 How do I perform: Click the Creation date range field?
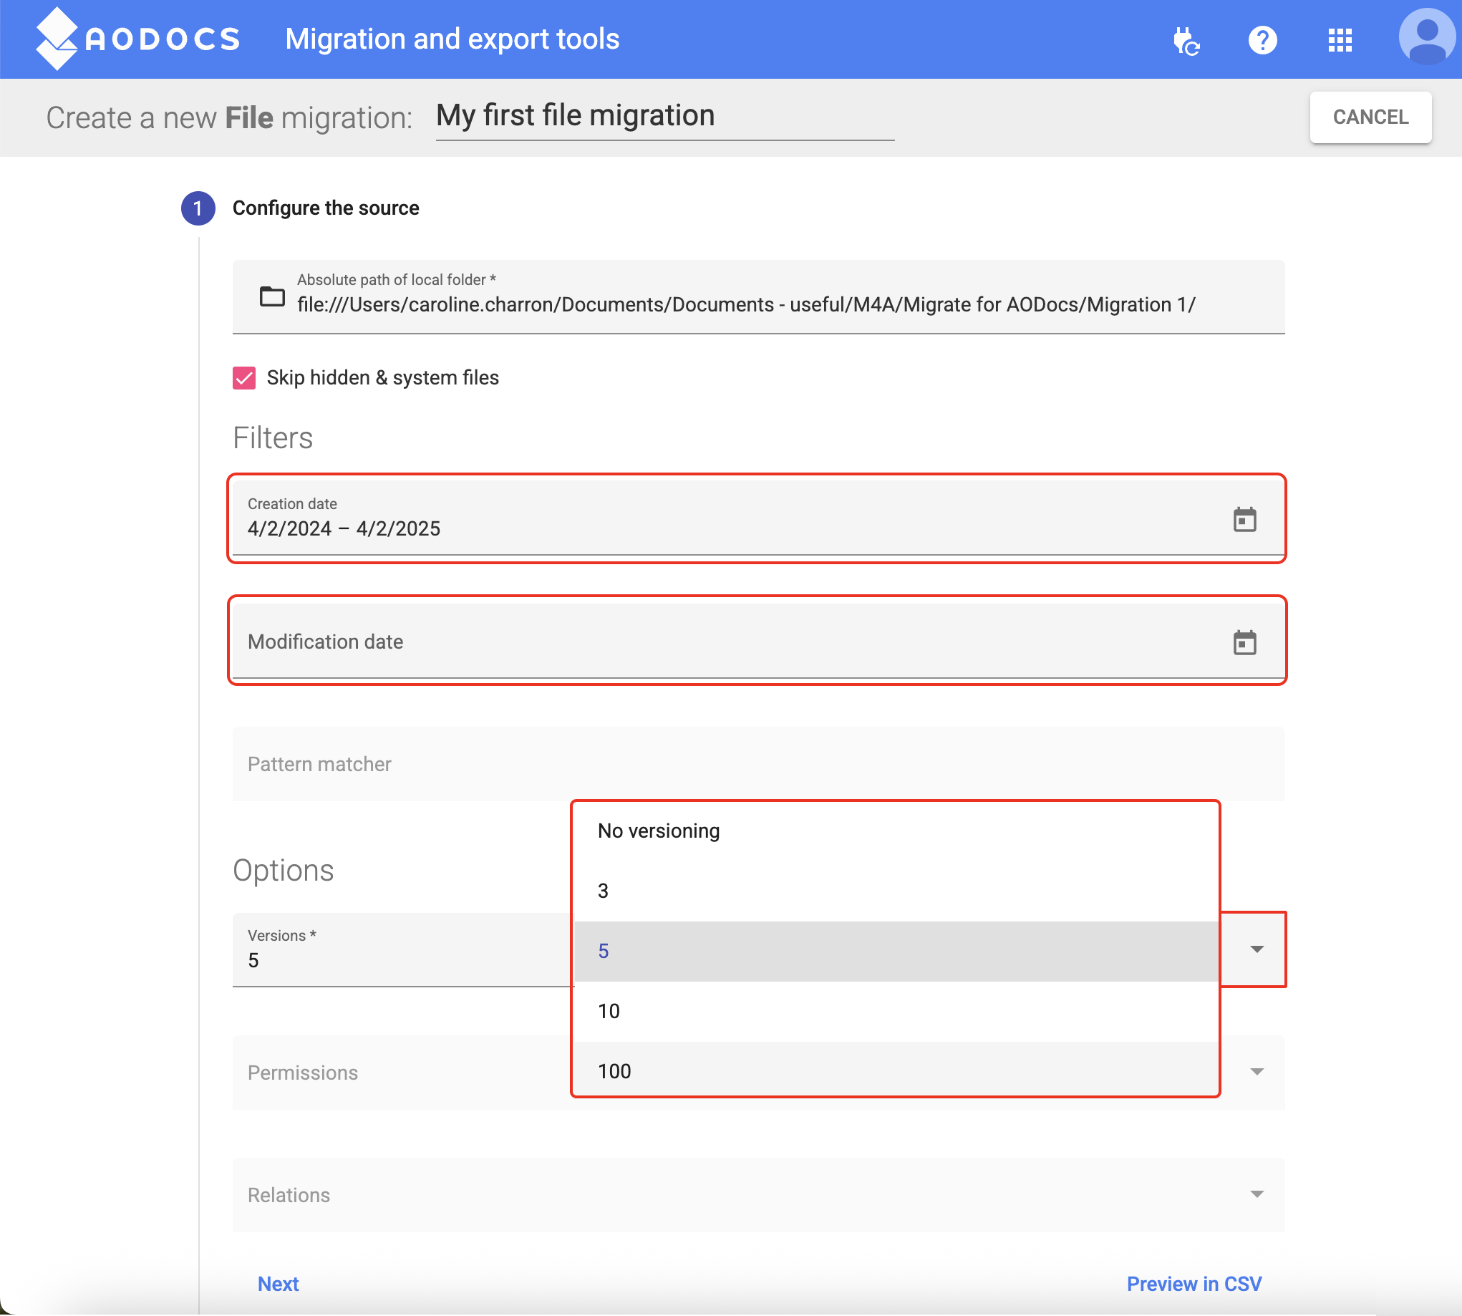point(758,518)
